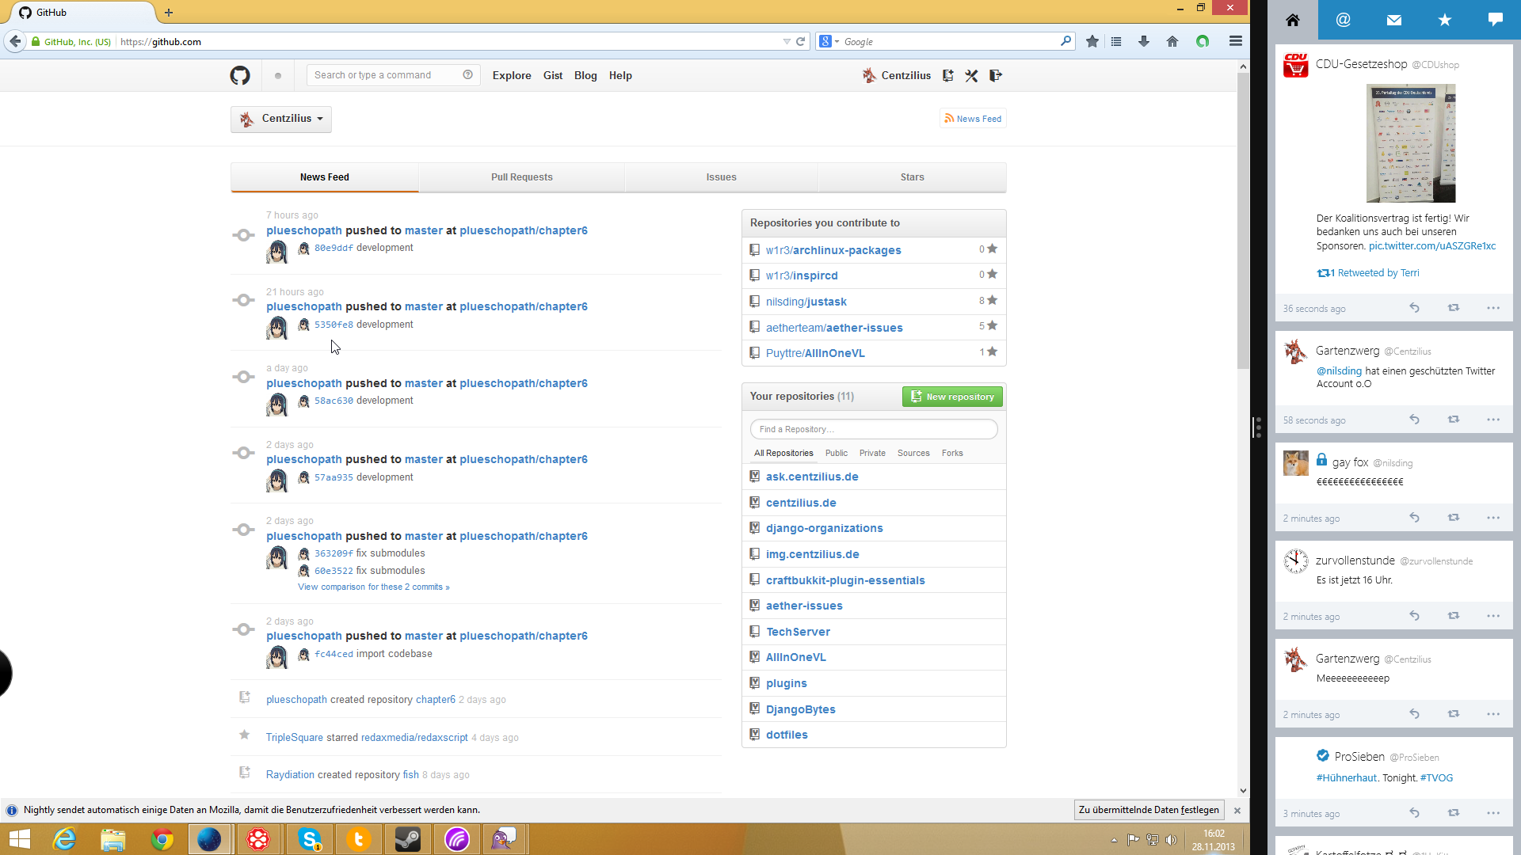The image size is (1521, 855).
Task: Click the sign out icon
Action: pyautogui.click(x=996, y=75)
